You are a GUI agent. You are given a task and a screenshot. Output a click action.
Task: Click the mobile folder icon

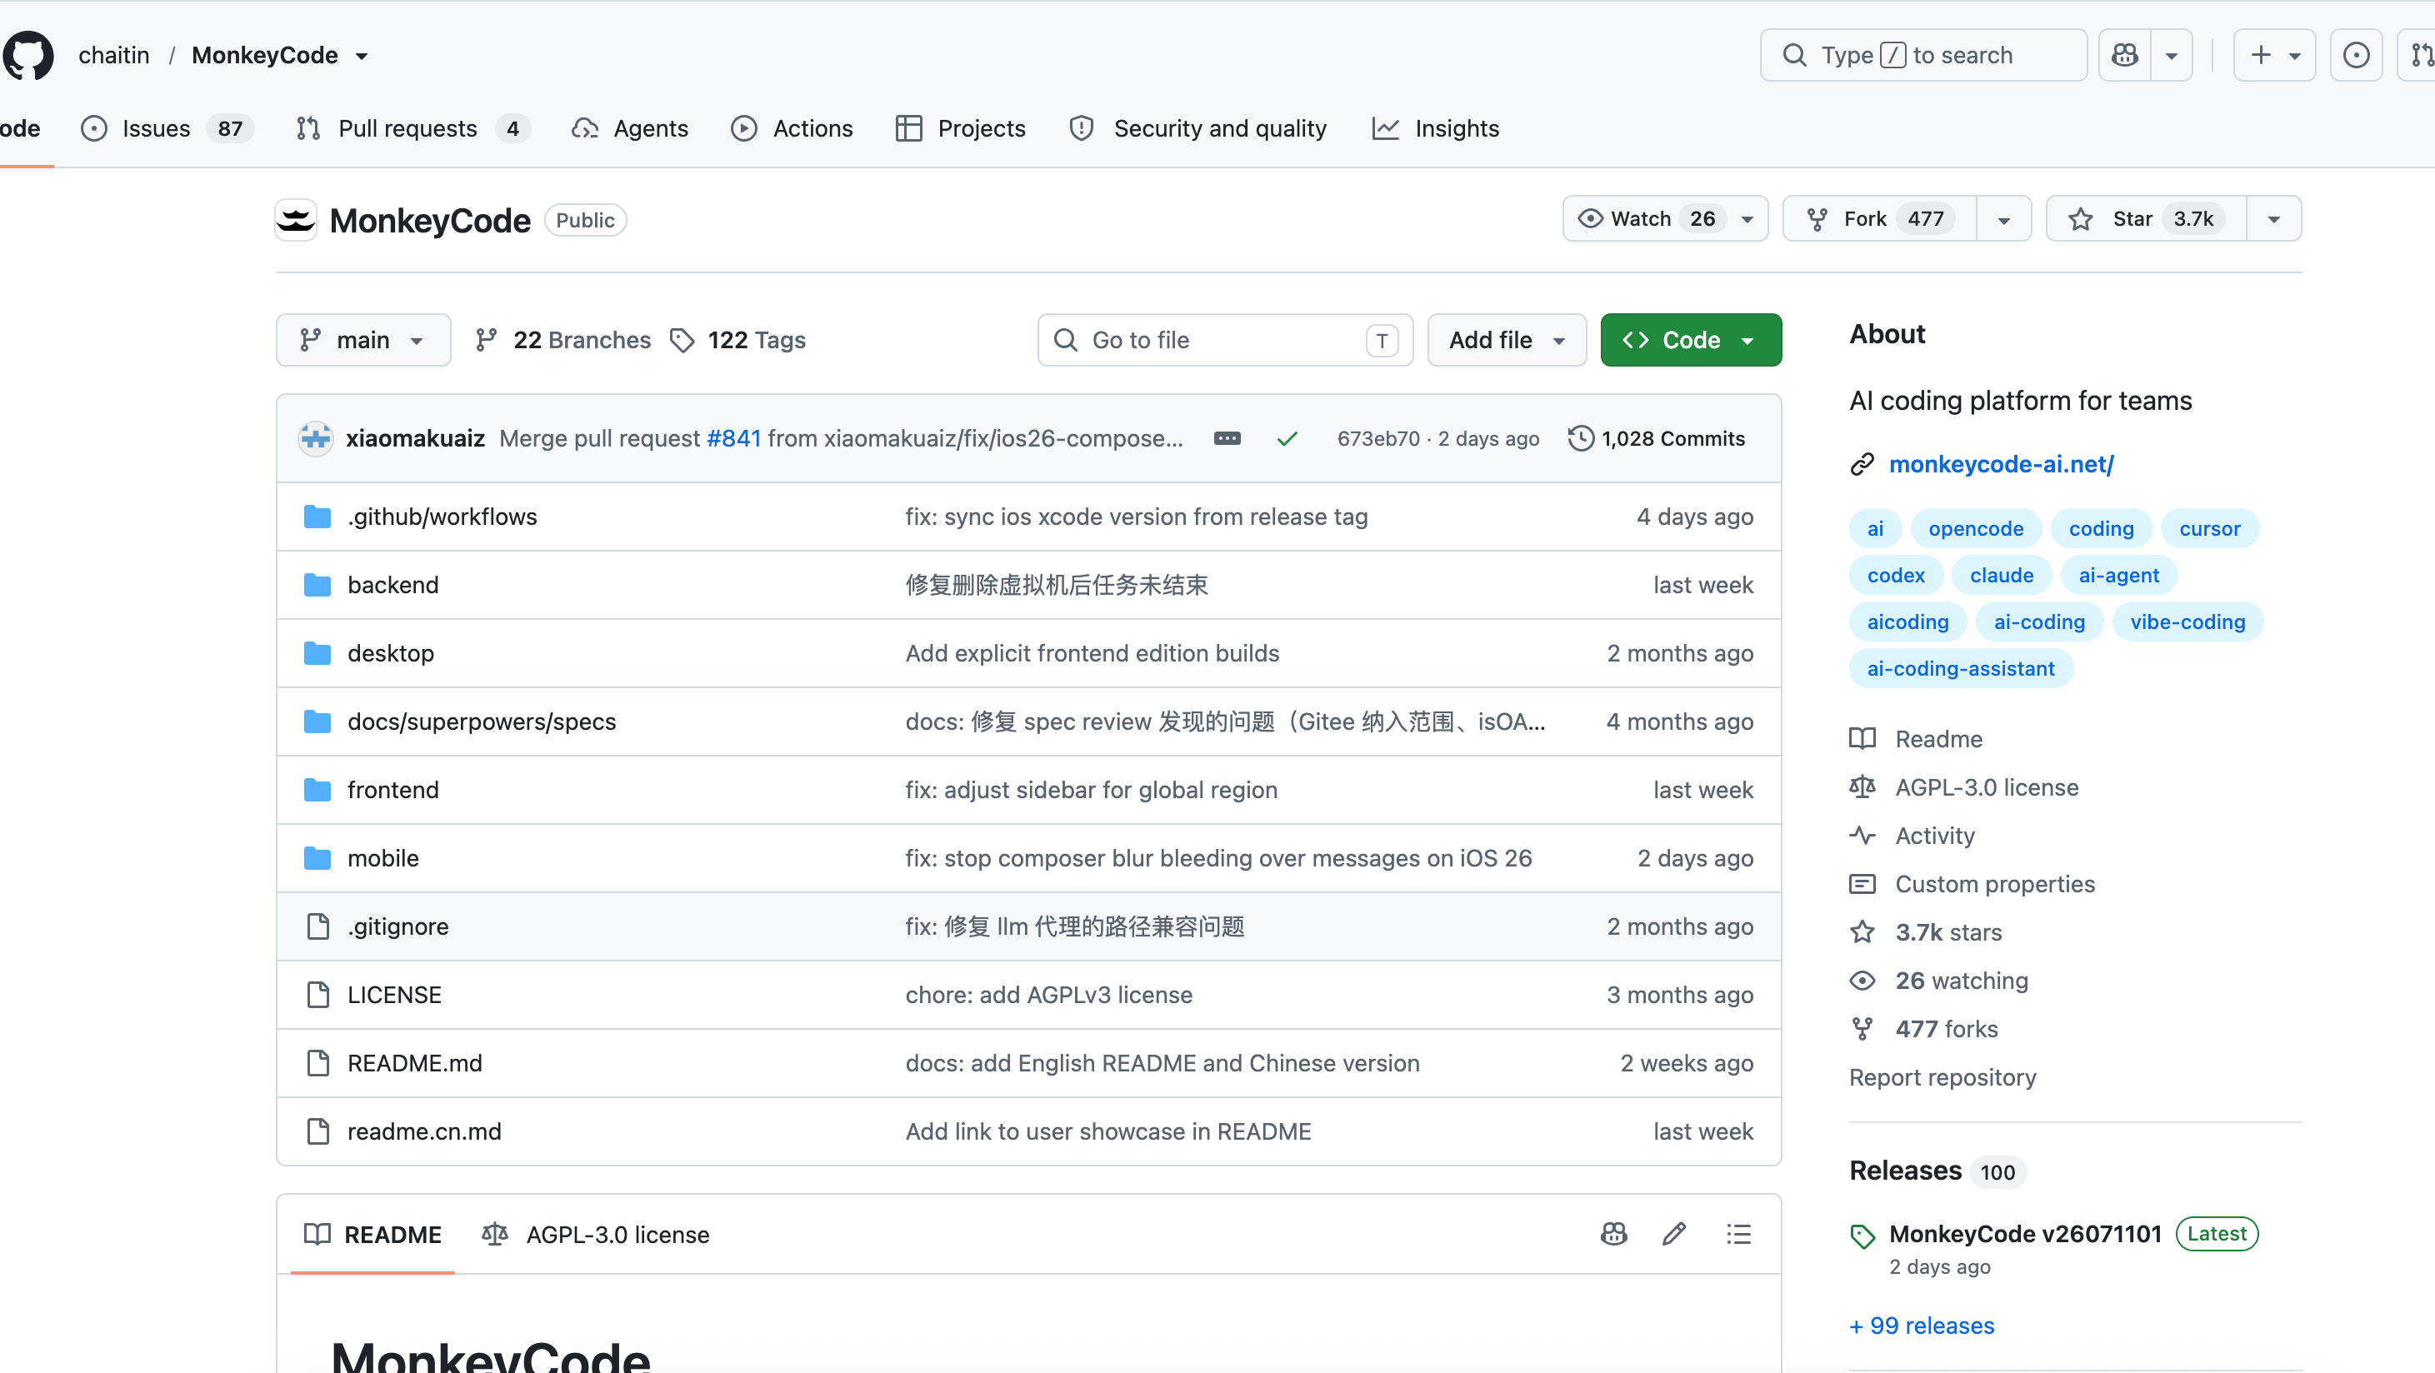pos(317,858)
